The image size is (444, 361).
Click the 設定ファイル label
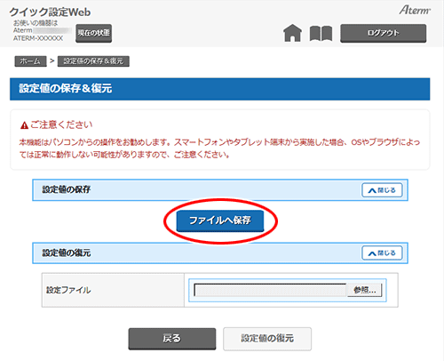(68, 290)
